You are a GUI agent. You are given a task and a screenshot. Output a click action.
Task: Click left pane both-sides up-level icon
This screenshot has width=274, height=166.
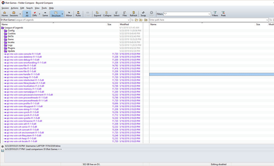(146, 20)
